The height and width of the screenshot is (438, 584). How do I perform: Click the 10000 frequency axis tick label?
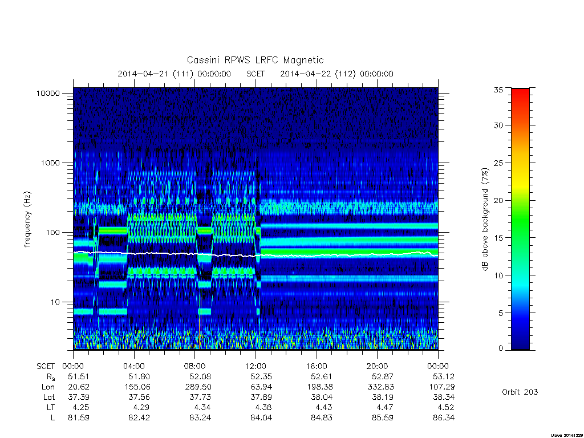[x=48, y=94]
